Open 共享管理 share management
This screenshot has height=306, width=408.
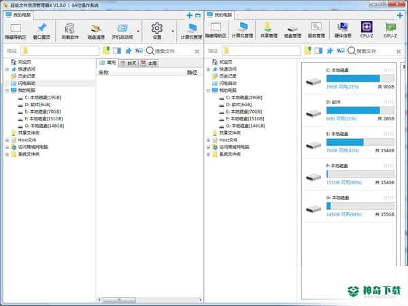point(269,31)
